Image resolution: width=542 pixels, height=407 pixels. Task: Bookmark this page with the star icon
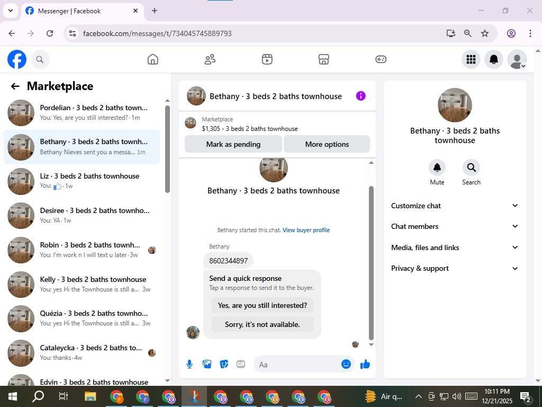485,33
